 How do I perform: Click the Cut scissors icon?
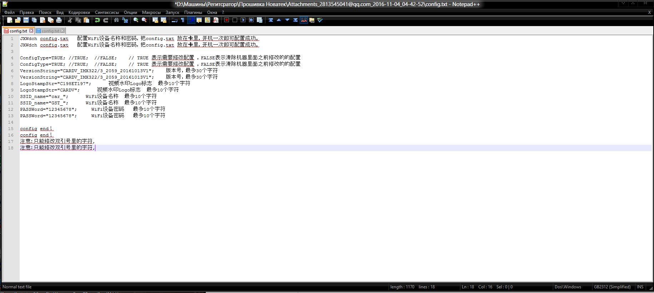(70, 20)
